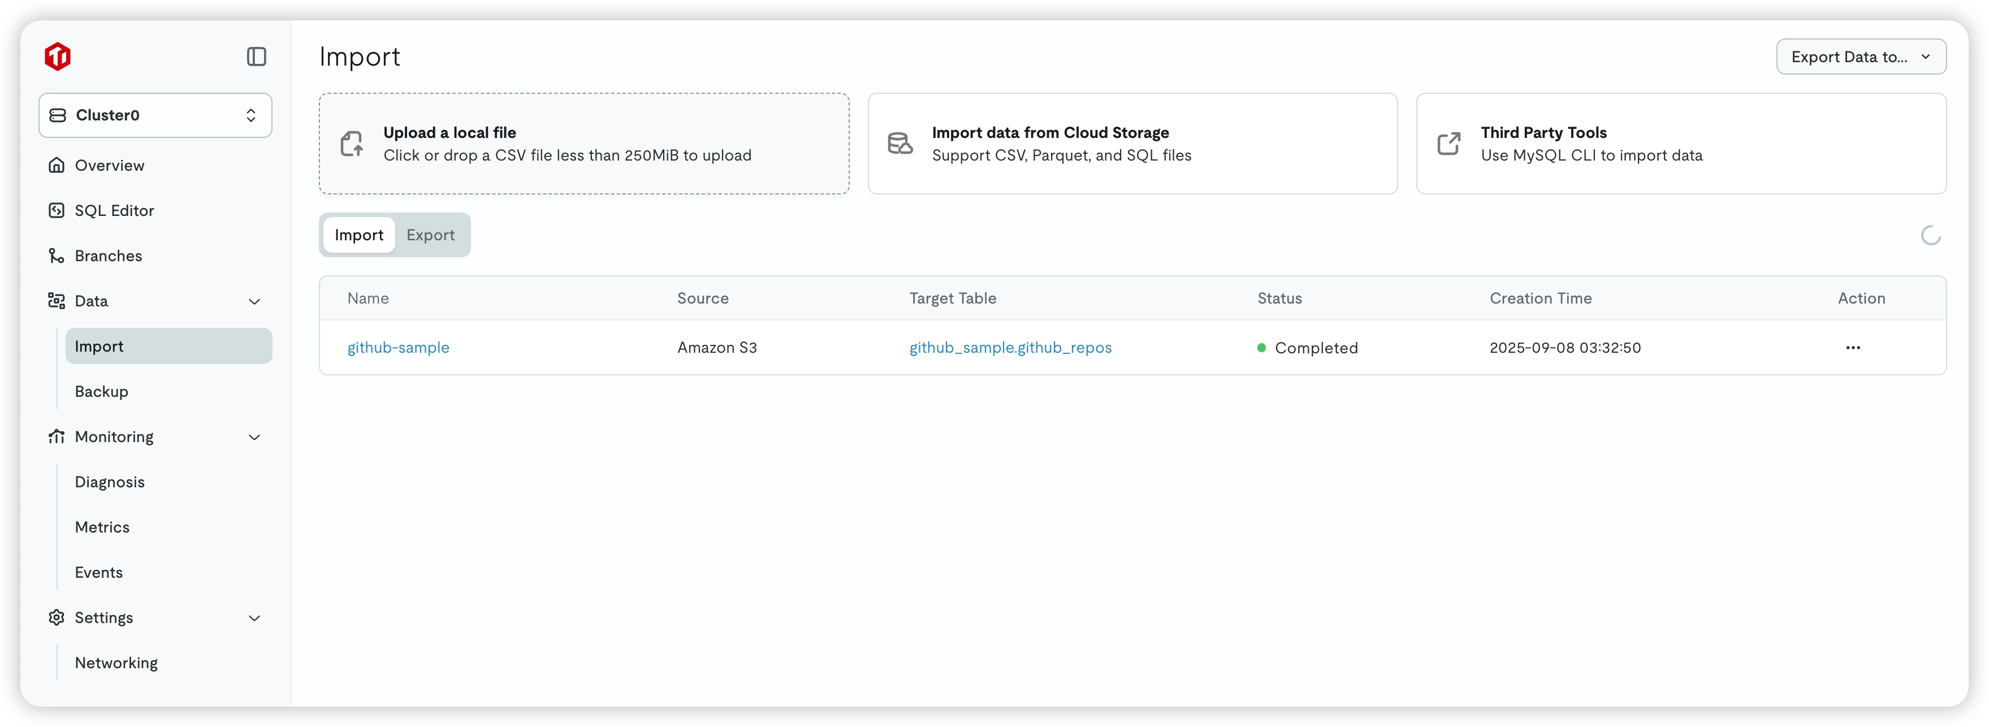Click the upload local file icon
Image resolution: width=1989 pixels, height=727 pixels.
353,144
